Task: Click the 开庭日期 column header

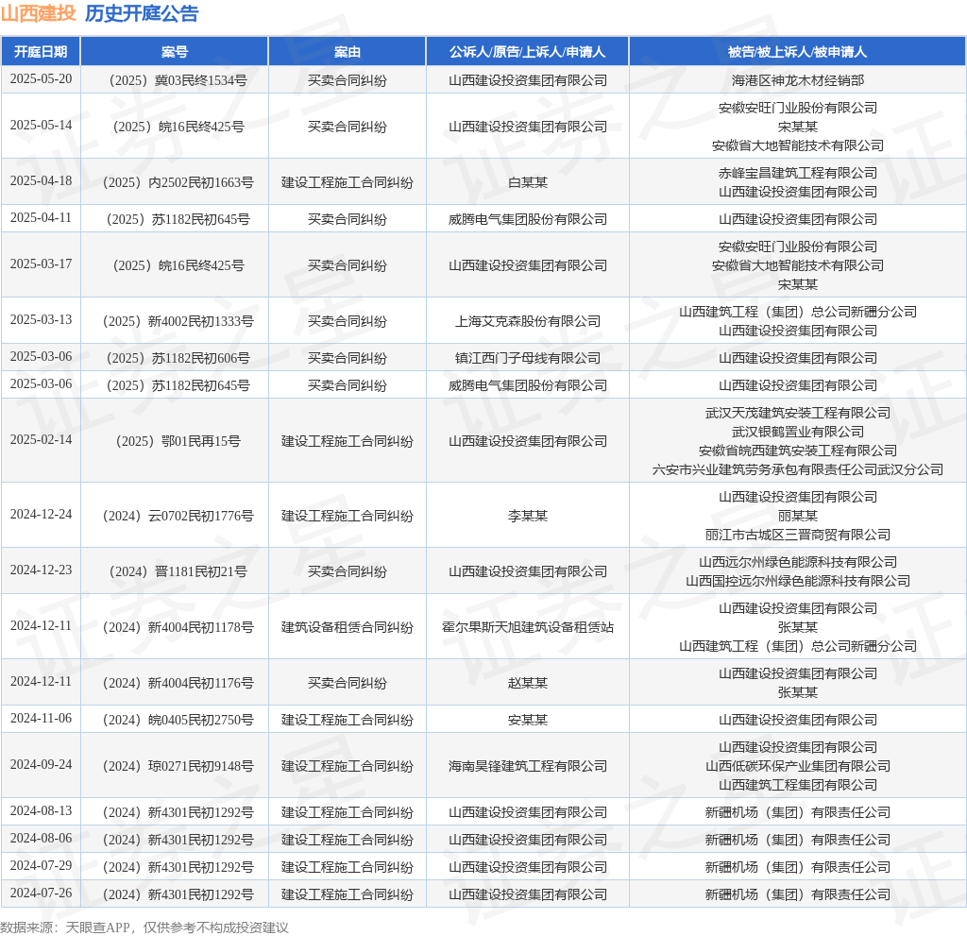Action: click(x=41, y=52)
